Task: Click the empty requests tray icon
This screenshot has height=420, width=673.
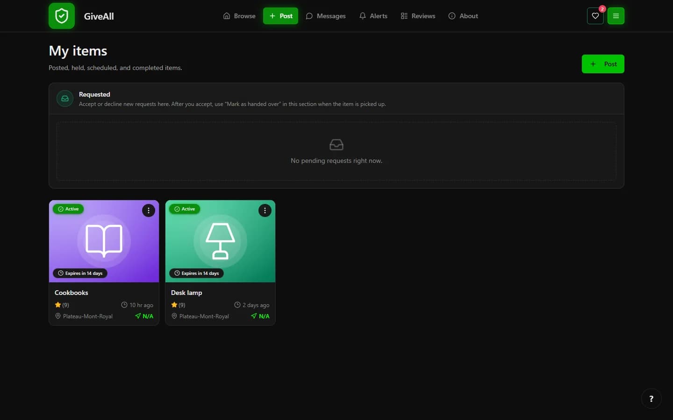Action: pos(336,145)
